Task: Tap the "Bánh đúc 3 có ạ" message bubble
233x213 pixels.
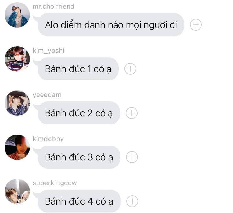Action: click(x=79, y=157)
